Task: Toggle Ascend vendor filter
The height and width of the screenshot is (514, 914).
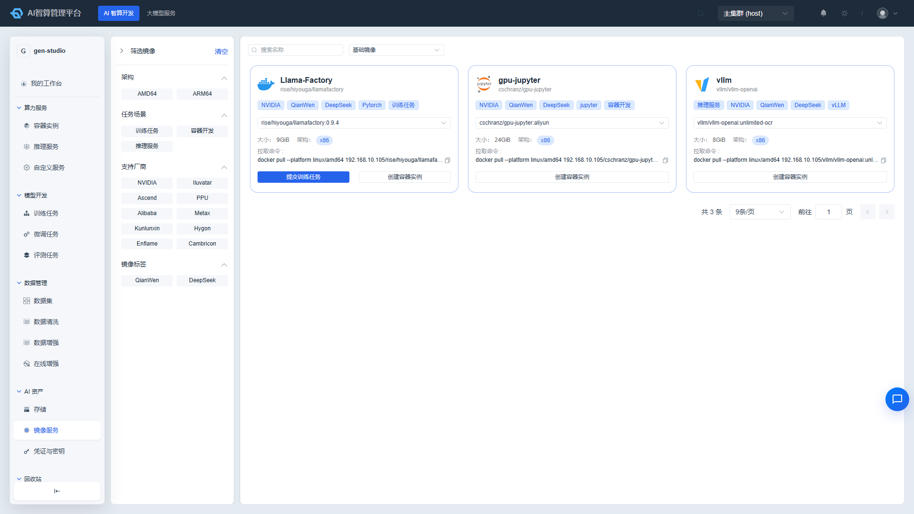Action: click(147, 198)
